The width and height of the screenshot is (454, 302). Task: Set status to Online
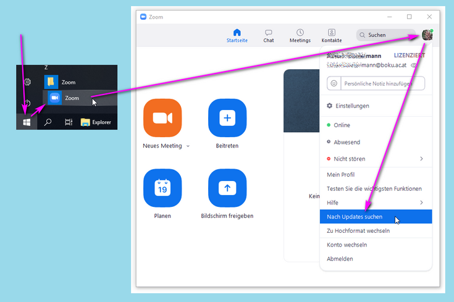[376, 125]
